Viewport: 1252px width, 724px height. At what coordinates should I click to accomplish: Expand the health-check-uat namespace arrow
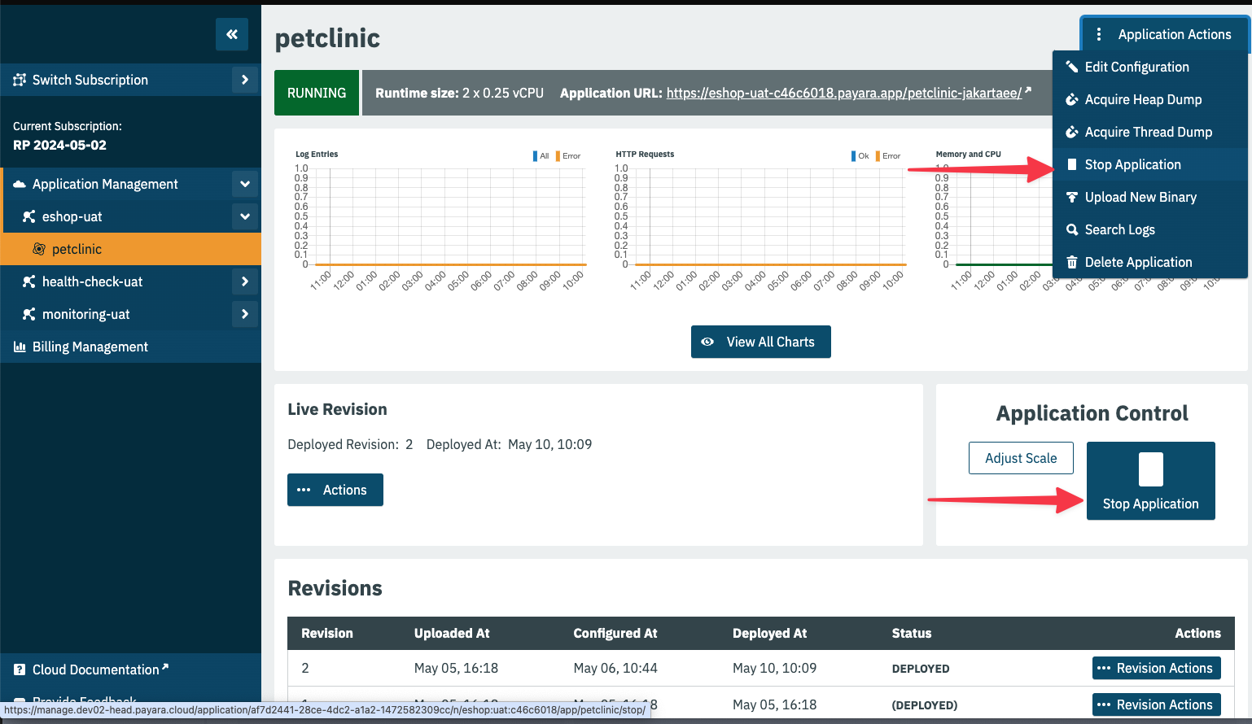[x=244, y=281]
